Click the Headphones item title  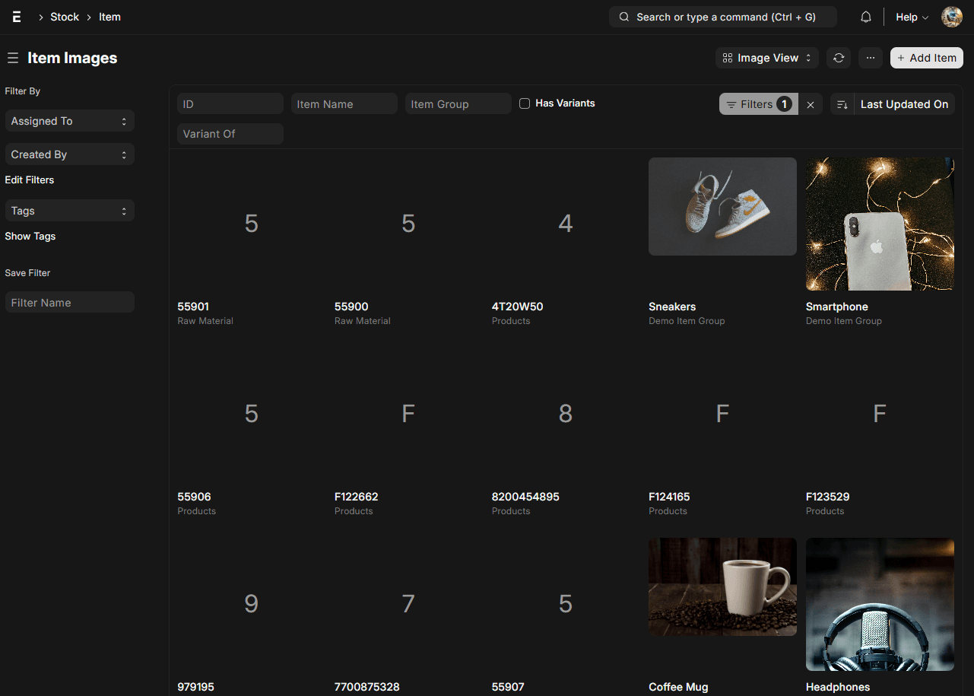click(838, 687)
